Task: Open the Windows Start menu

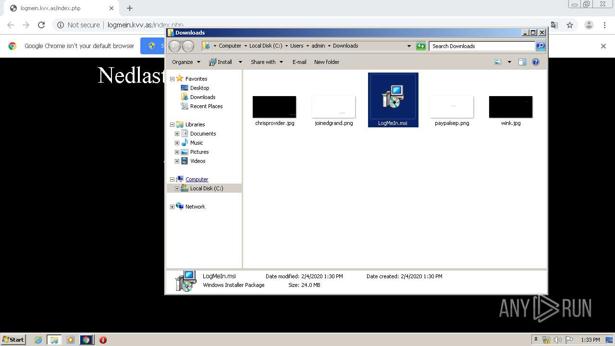Action: [13, 339]
